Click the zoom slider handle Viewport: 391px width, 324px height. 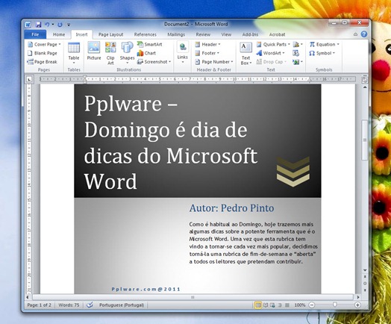pos(334,305)
